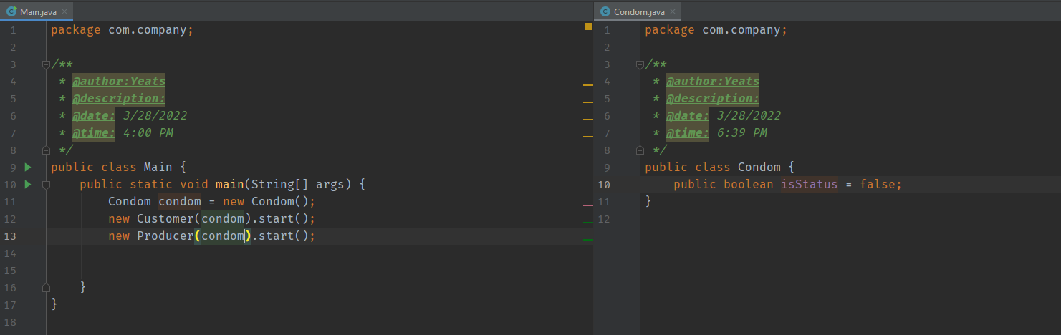Click '@date:' tag in Condom.java
The image size is (1061, 335).
point(688,116)
